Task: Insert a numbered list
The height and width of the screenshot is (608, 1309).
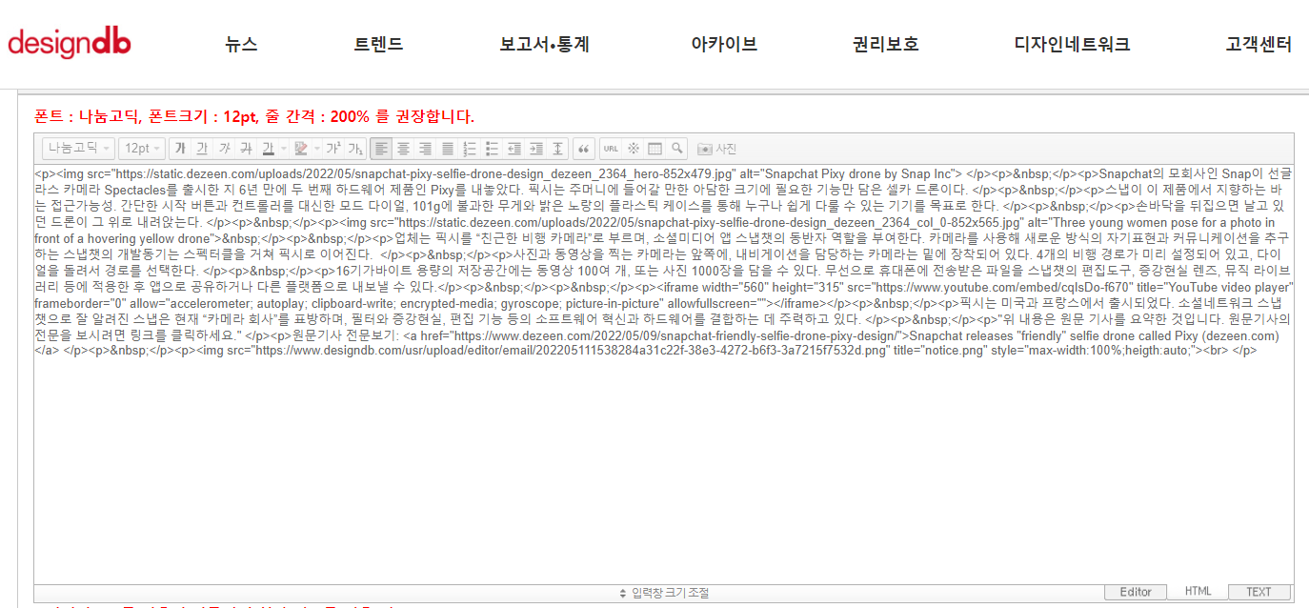Action: 469,149
